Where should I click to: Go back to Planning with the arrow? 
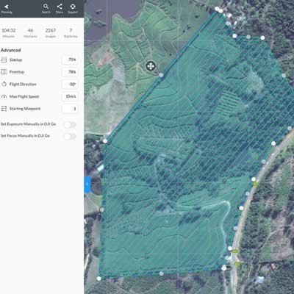pyautogui.click(x=7, y=7)
